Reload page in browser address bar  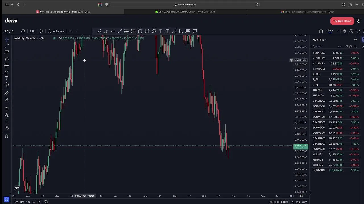pos(257,5)
